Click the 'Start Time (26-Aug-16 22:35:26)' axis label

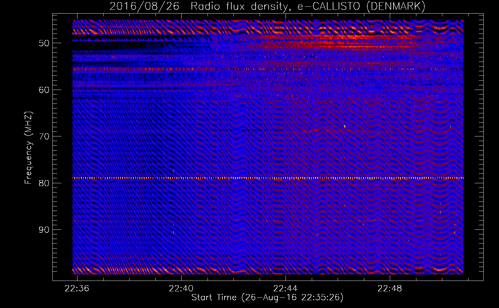coord(267,298)
